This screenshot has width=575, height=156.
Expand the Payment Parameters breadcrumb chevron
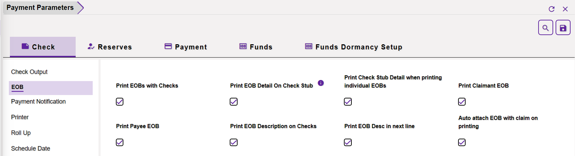tap(80, 7)
